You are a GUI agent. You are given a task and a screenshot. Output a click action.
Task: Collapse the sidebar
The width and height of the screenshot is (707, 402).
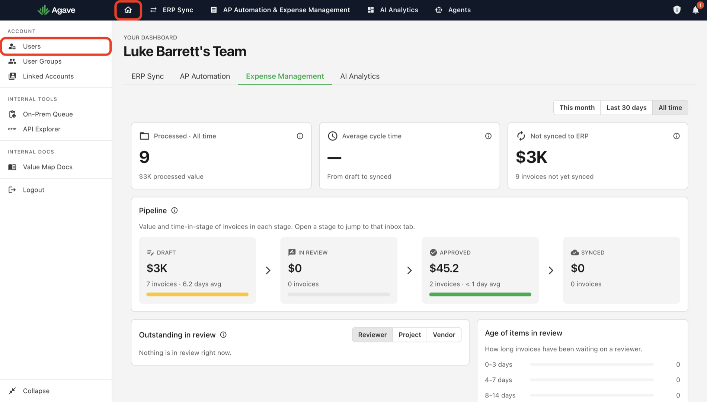pos(29,391)
